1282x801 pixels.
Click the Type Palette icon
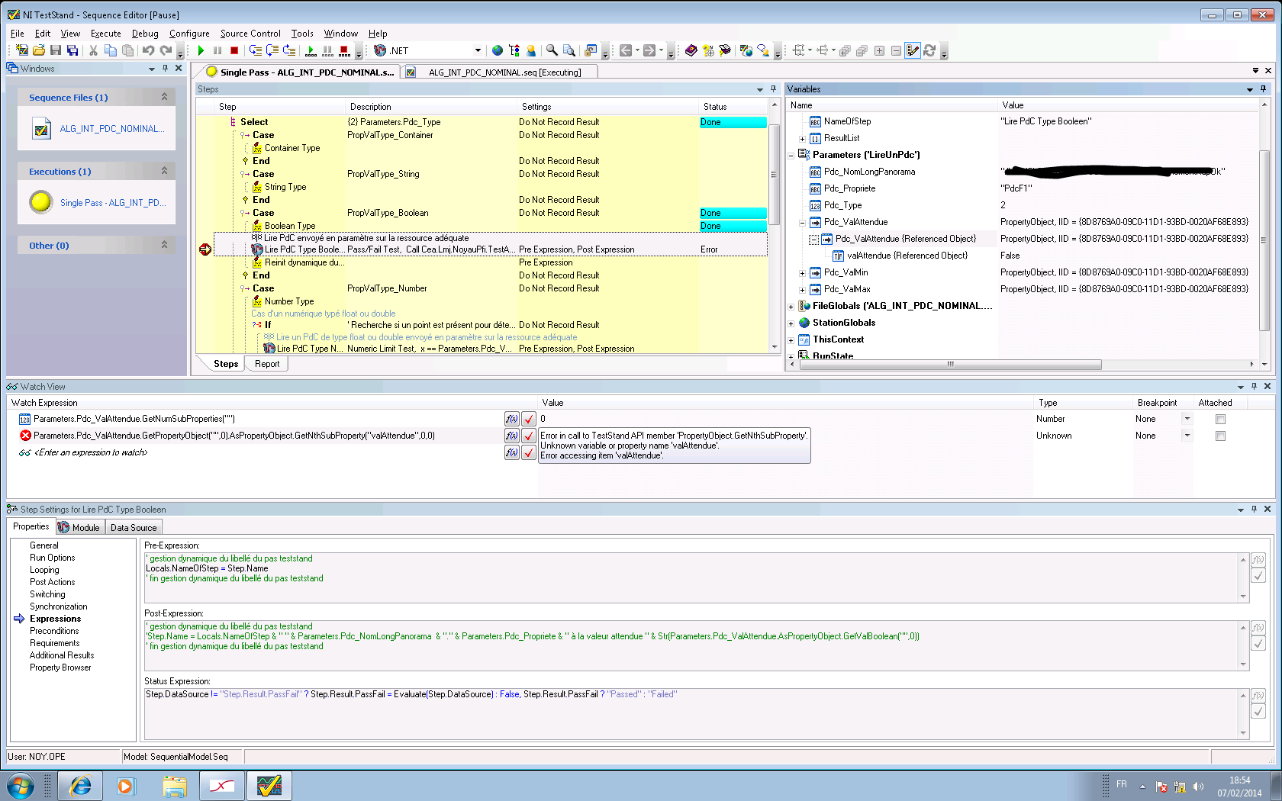(514, 50)
